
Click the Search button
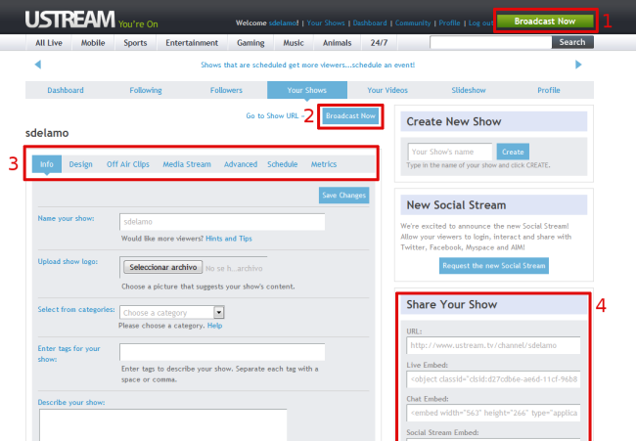pyautogui.click(x=572, y=42)
